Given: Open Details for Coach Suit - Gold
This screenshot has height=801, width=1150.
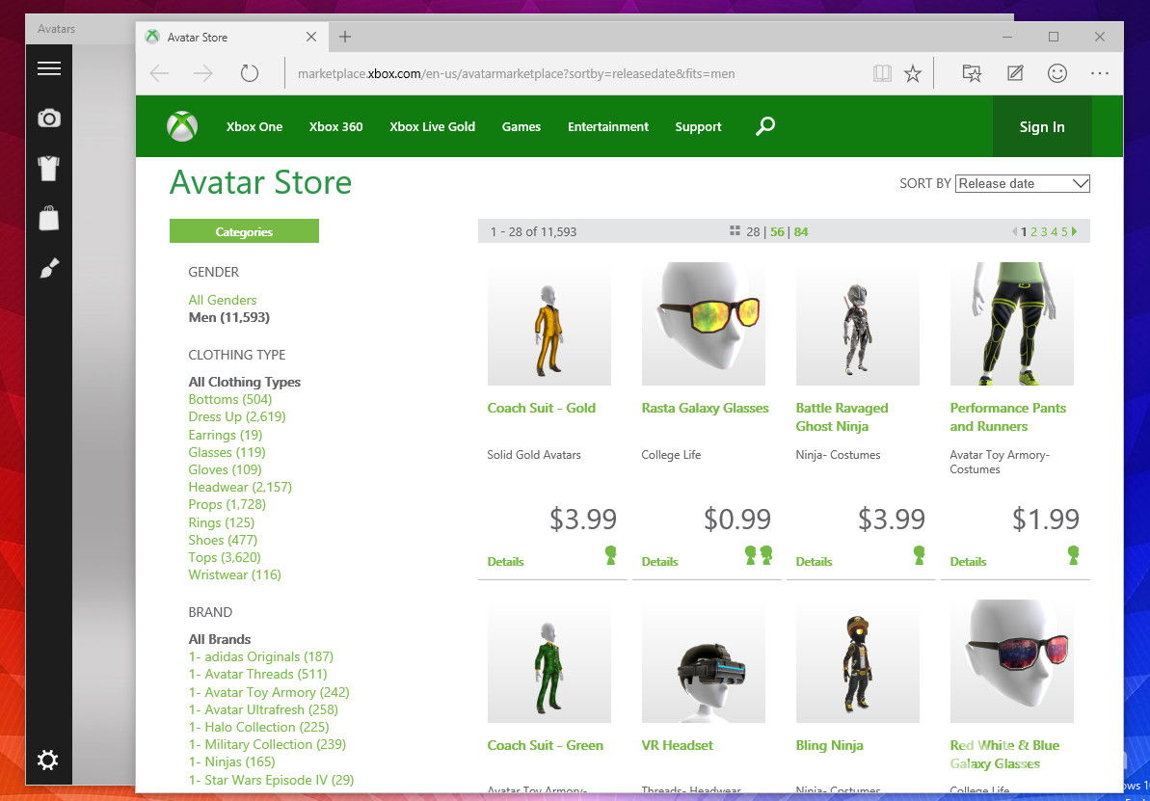Looking at the screenshot, I should (x=505, y=562).
